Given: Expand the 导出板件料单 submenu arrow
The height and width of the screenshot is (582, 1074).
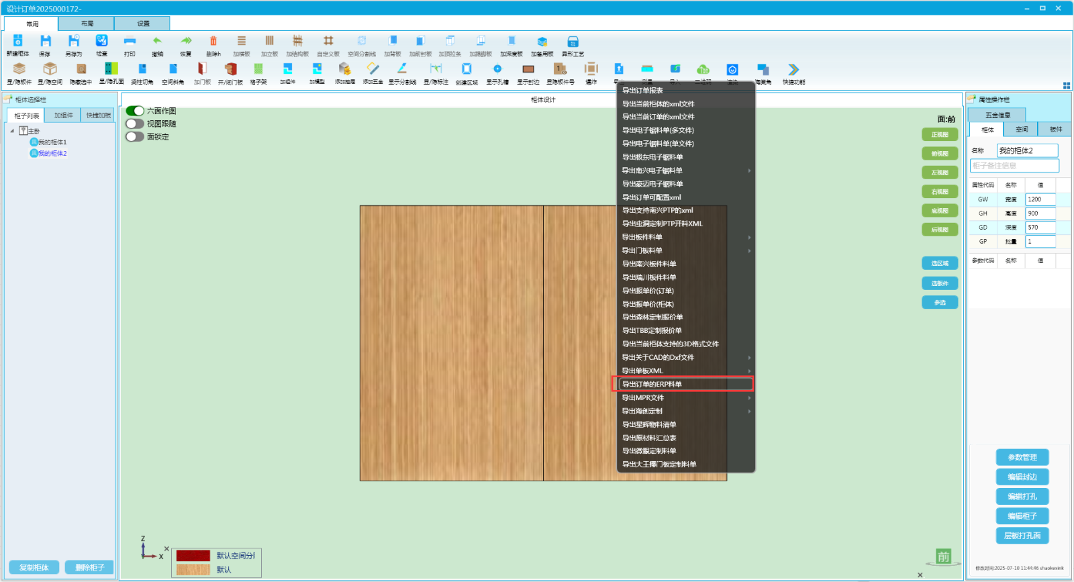Looking at the screenshot, I should pos(749,237).
